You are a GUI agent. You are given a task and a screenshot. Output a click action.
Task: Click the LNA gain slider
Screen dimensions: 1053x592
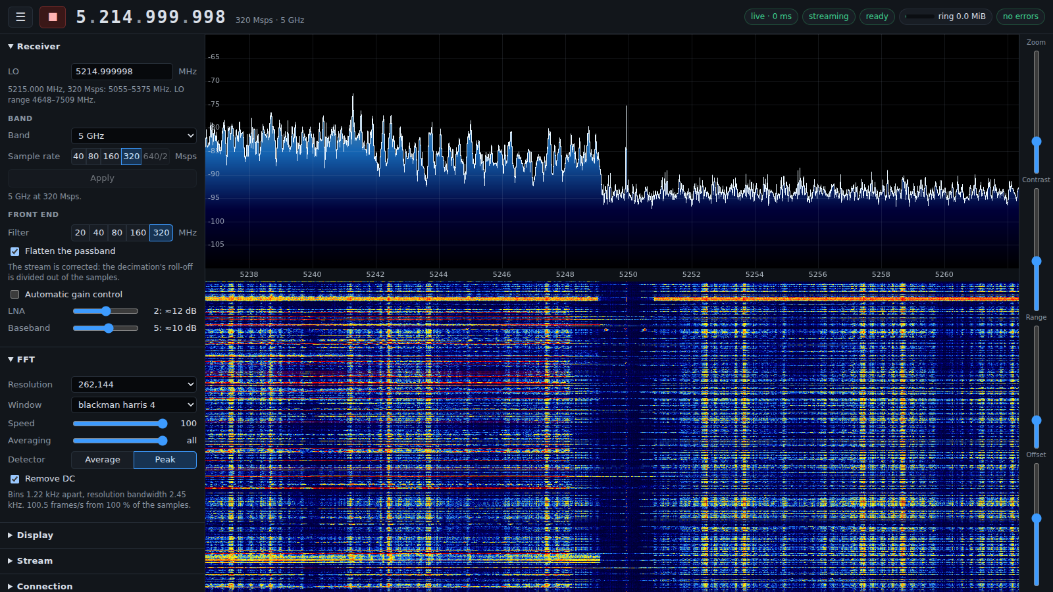pos(105,311)
